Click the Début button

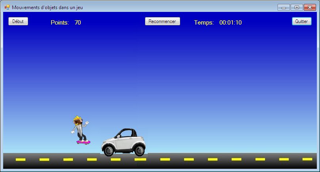pyautogui.click(x=18, y=21)
